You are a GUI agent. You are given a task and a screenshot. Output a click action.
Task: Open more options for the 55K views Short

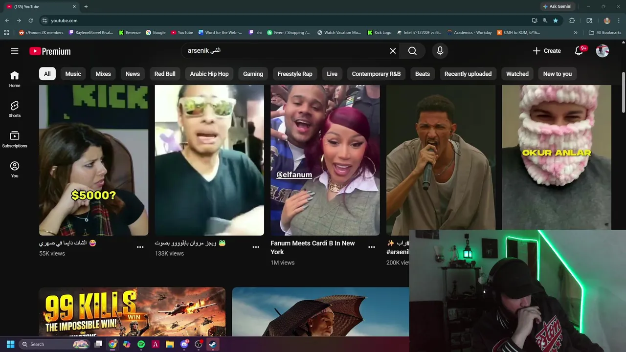tap(140, 247)
